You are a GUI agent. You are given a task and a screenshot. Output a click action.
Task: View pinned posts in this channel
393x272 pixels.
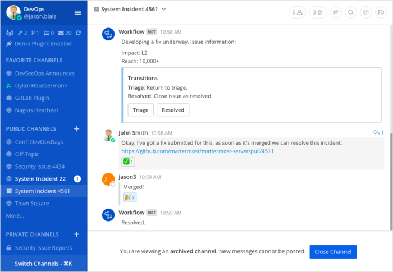[336, 12]
